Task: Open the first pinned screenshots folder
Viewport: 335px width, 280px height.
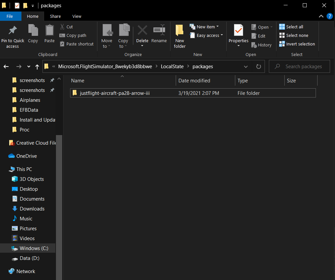Action: pos(32,80)
